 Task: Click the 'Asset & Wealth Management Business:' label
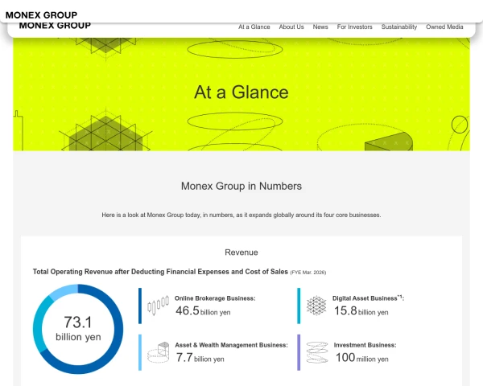[x=231, y=345]
